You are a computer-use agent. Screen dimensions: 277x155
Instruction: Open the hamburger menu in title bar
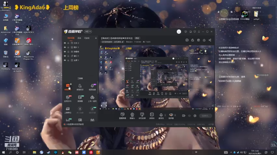tap(199, 31)
